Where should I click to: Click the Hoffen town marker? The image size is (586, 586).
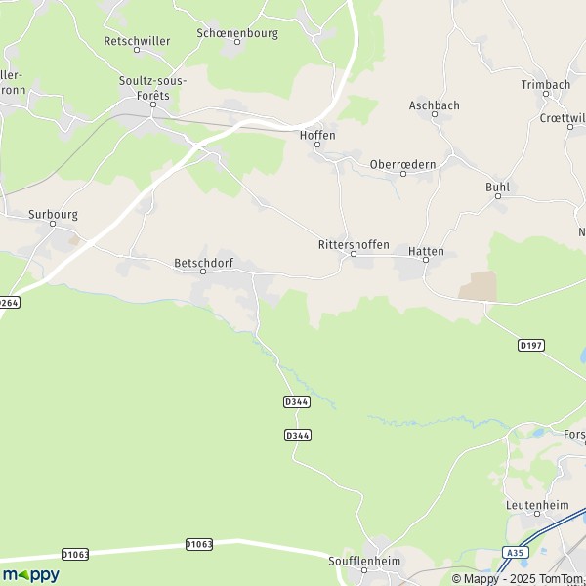tap(317, 145)
